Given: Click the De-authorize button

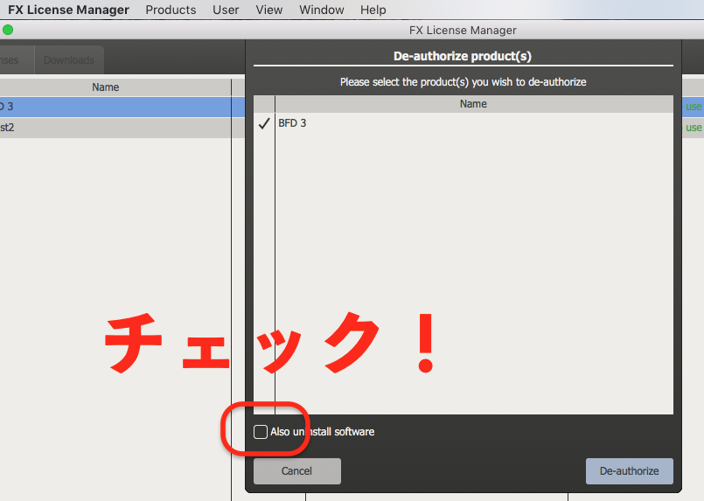Looking at the screenshot, I should pyautogui.click(x=629, y=471).
